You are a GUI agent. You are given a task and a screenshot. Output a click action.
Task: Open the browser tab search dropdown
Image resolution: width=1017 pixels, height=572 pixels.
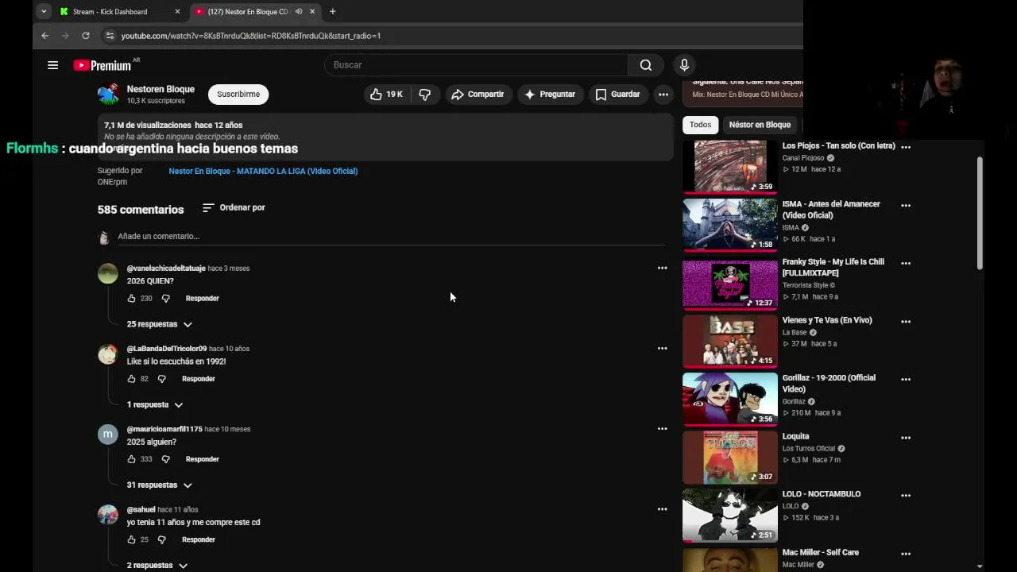(44, 11)
